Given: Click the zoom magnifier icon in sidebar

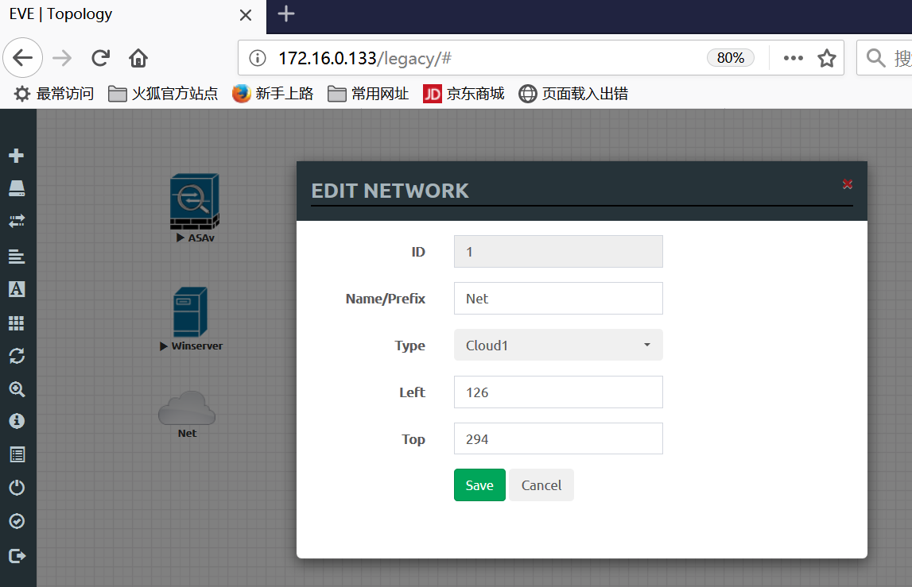Looking at the screenshot, I should (x=16, y=388).
